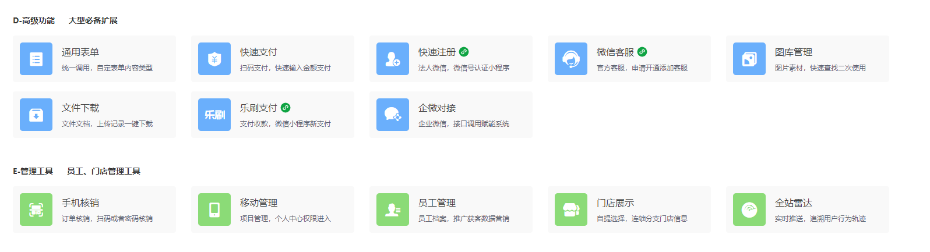Click description 自提选择，连锁分支门店信息
This screenshot has width=930, height=252.
click(642, 218)
